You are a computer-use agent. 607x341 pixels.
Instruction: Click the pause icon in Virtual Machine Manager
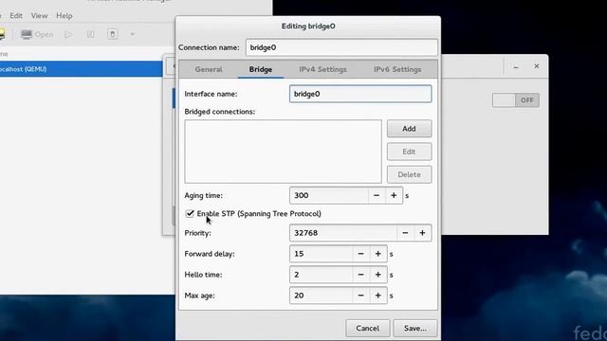[91, 34]
